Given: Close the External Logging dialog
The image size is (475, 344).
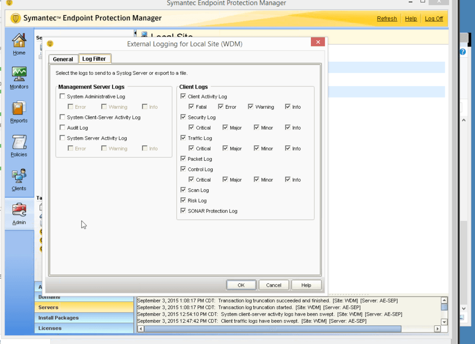Looking at the screenshot, I should [318, 42].
